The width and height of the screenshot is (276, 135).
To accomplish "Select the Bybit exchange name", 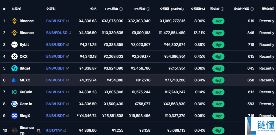I will (x=24, y=45).
